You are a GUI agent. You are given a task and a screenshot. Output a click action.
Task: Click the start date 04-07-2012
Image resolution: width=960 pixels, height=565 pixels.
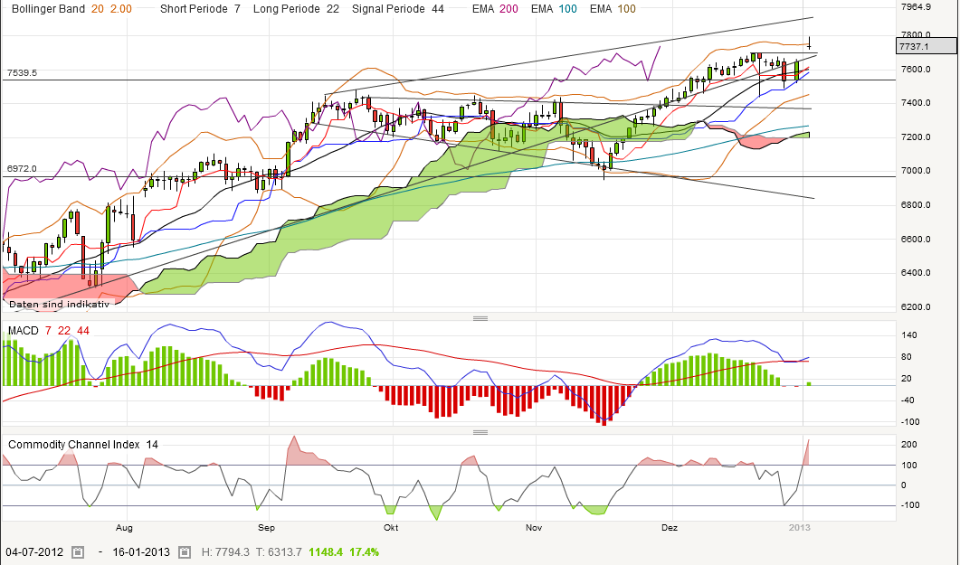(35, 551)
